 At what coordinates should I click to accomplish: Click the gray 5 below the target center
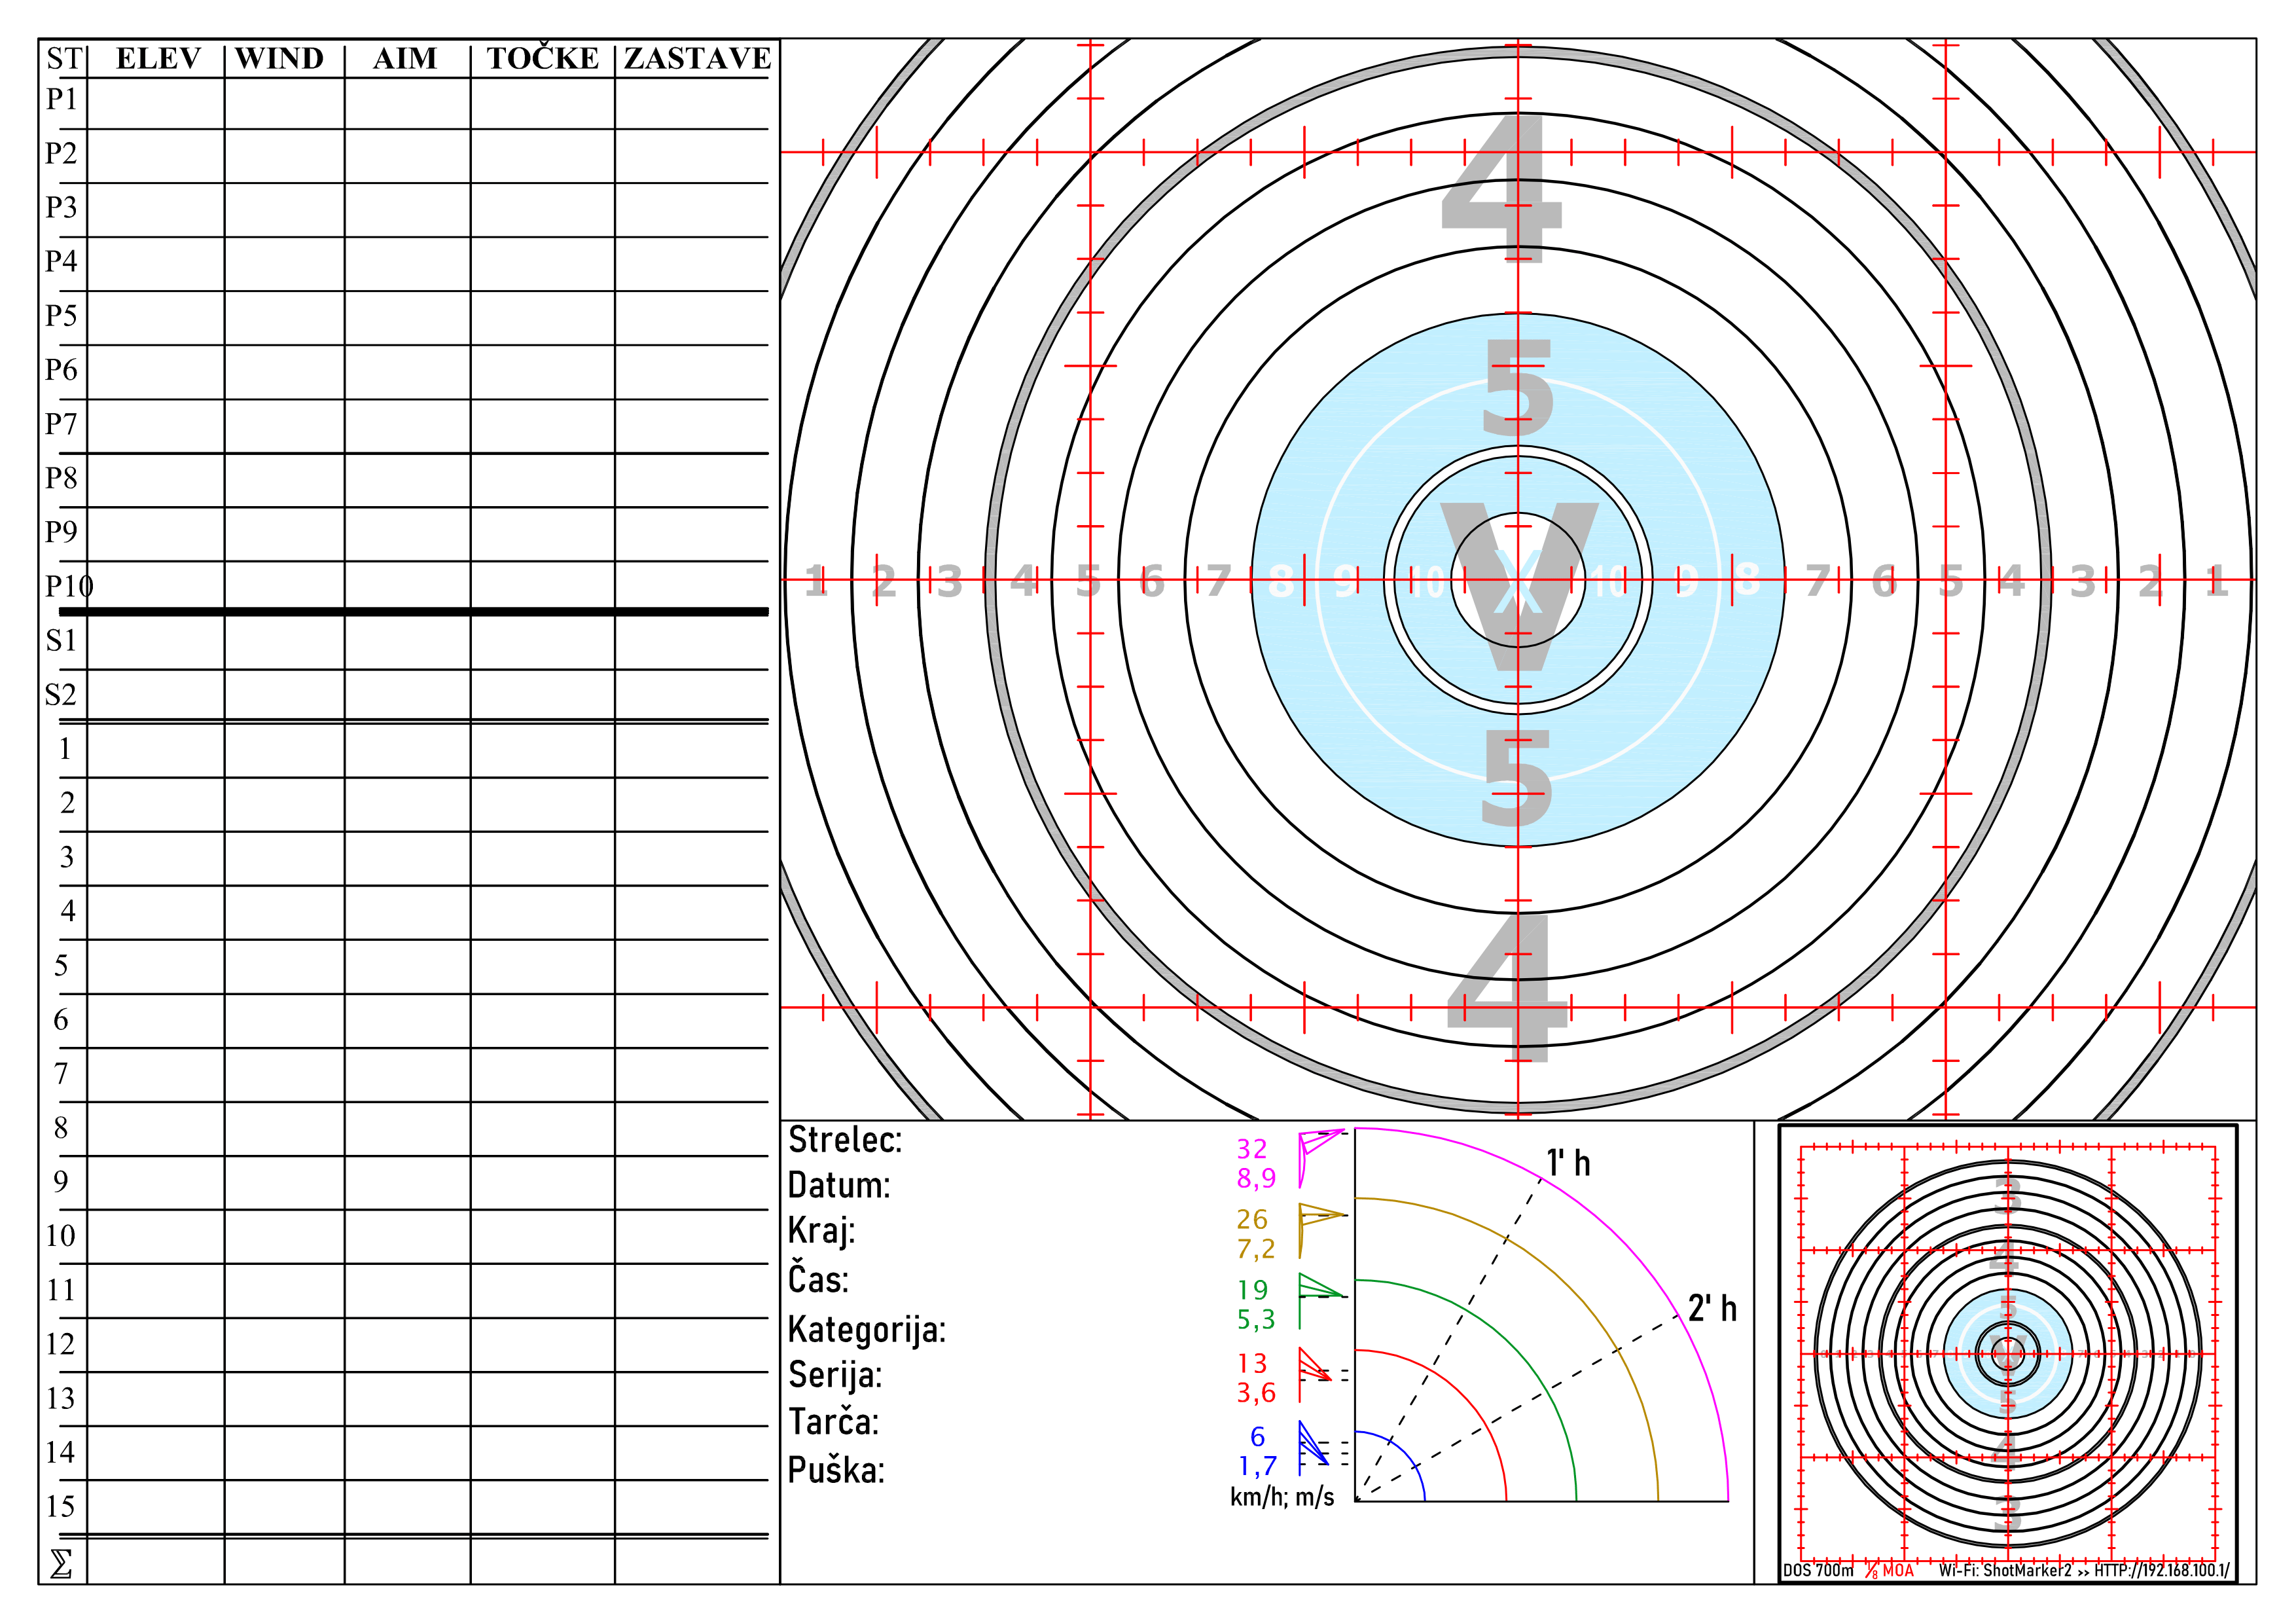1518,778
